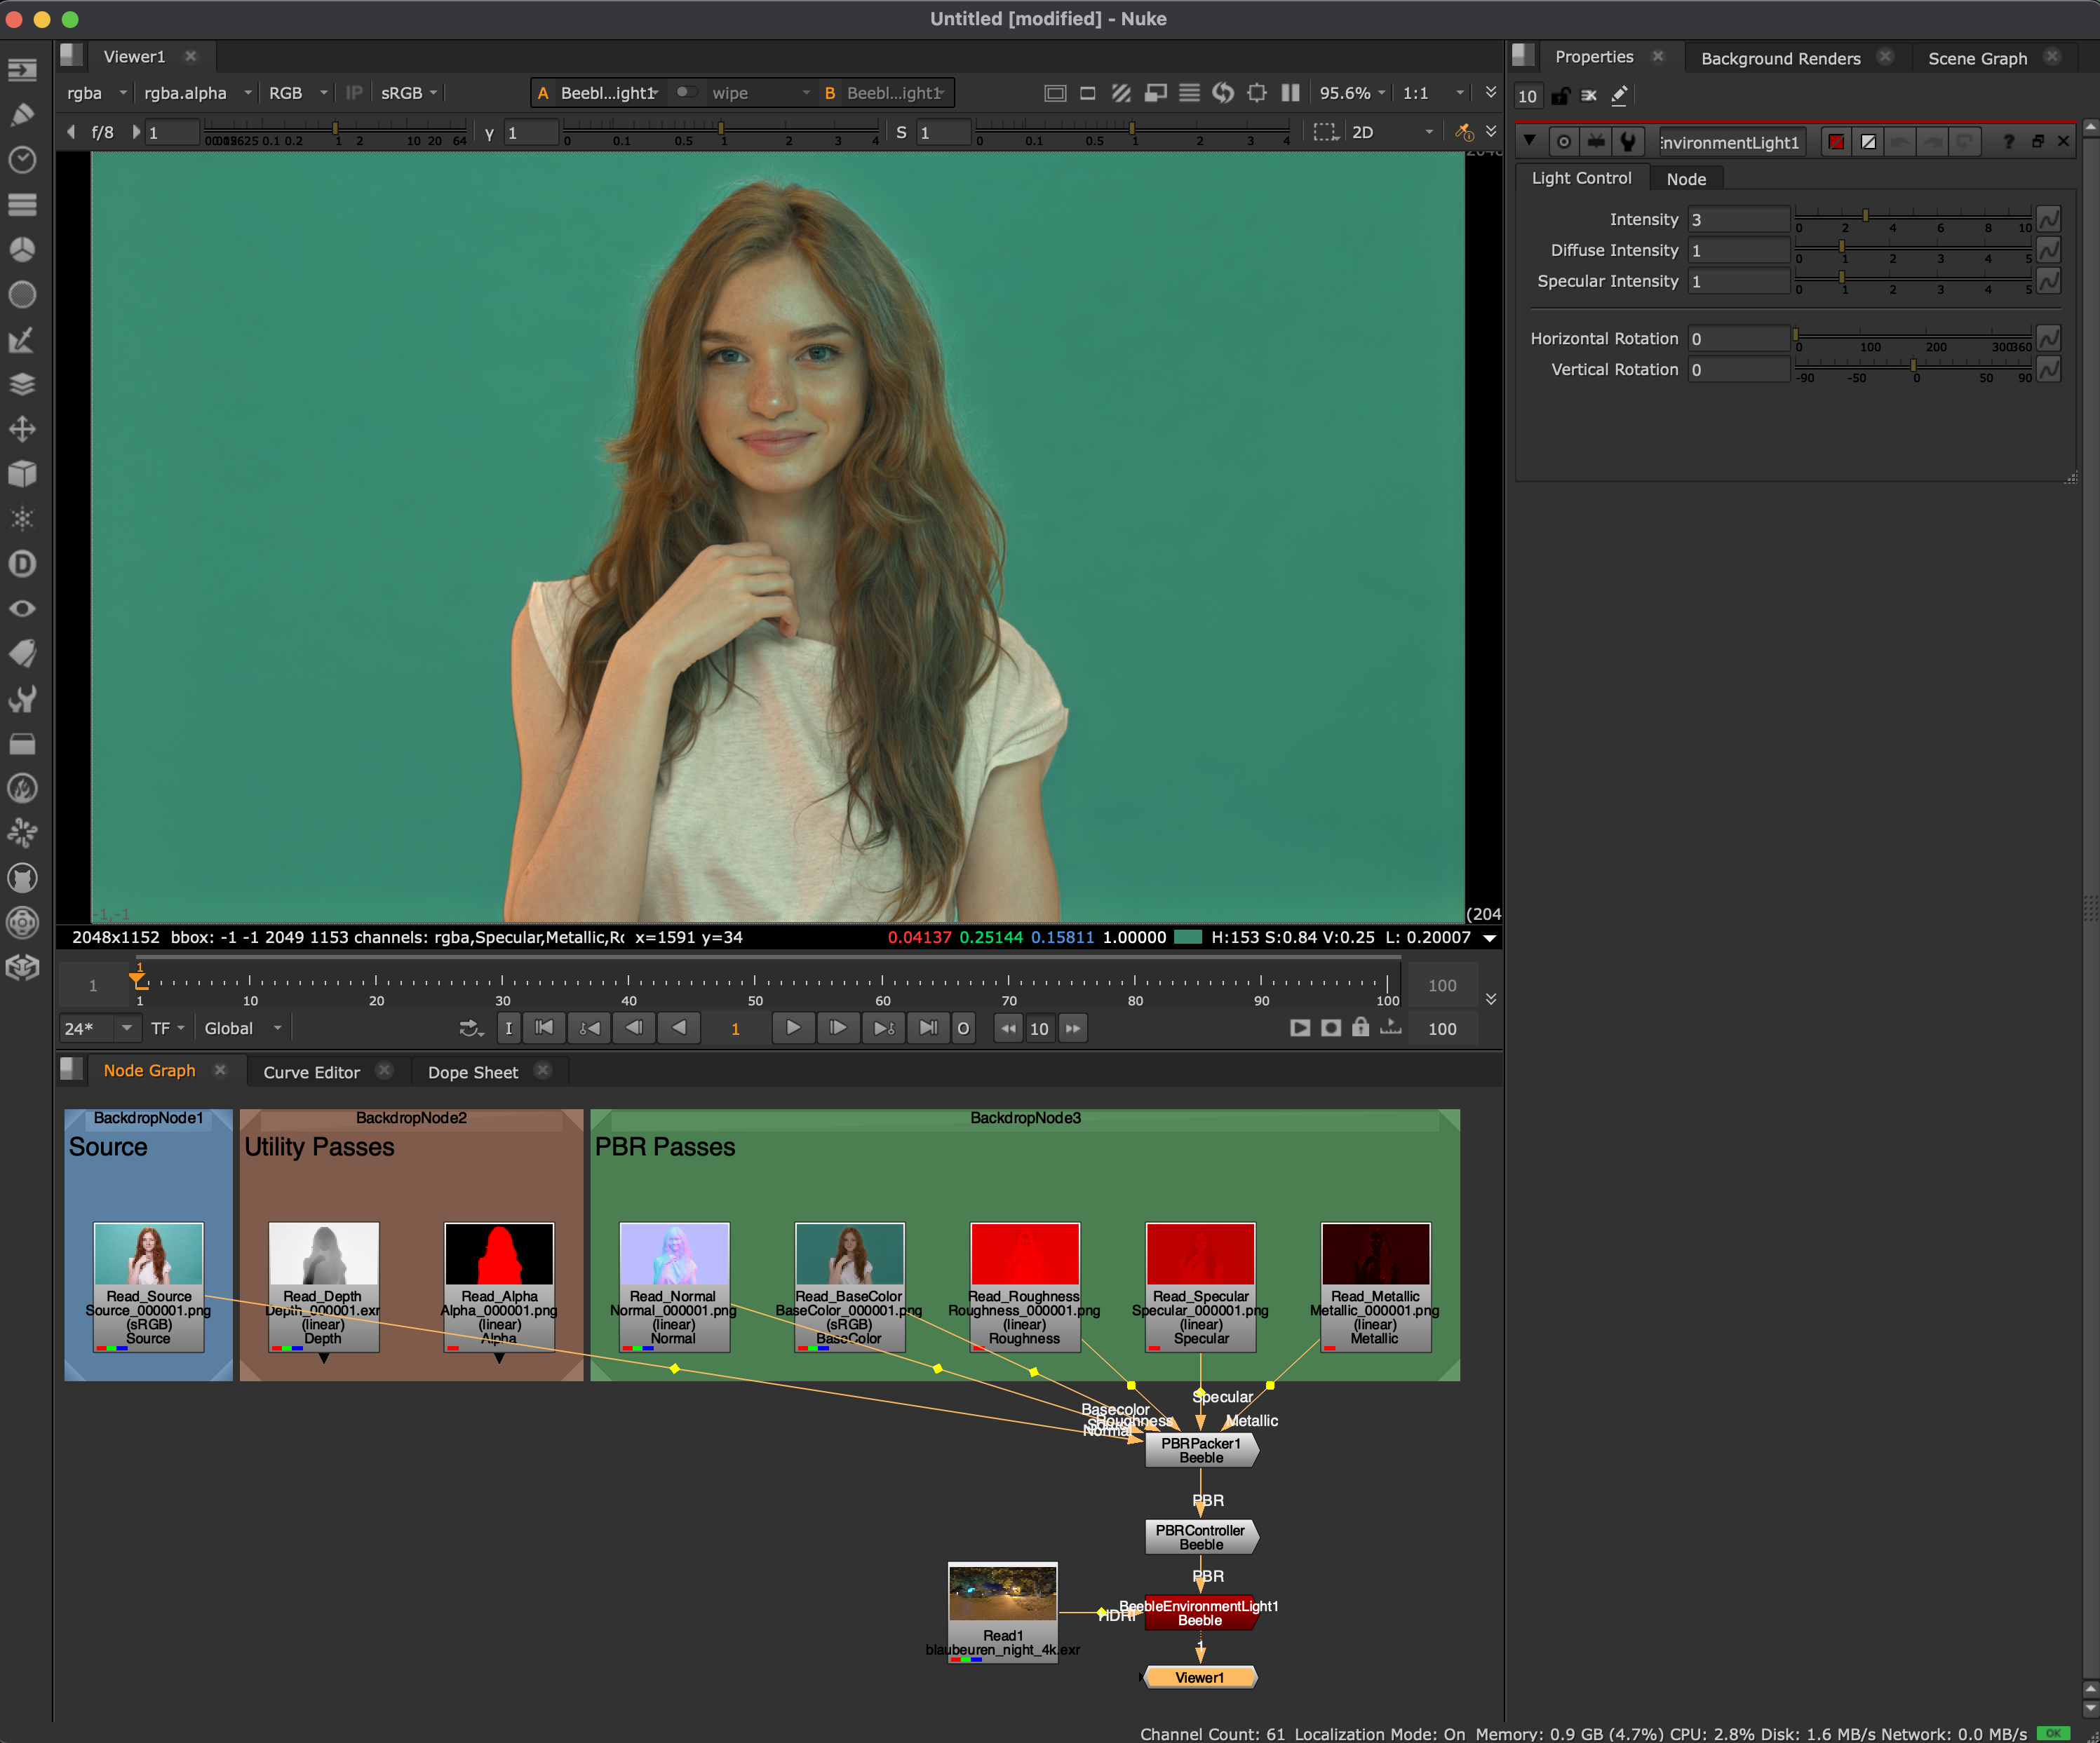
Task: Click the viewer refresh update icon
Action: point(1223,93)
